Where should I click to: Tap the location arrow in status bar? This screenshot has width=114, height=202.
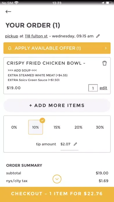103,3
